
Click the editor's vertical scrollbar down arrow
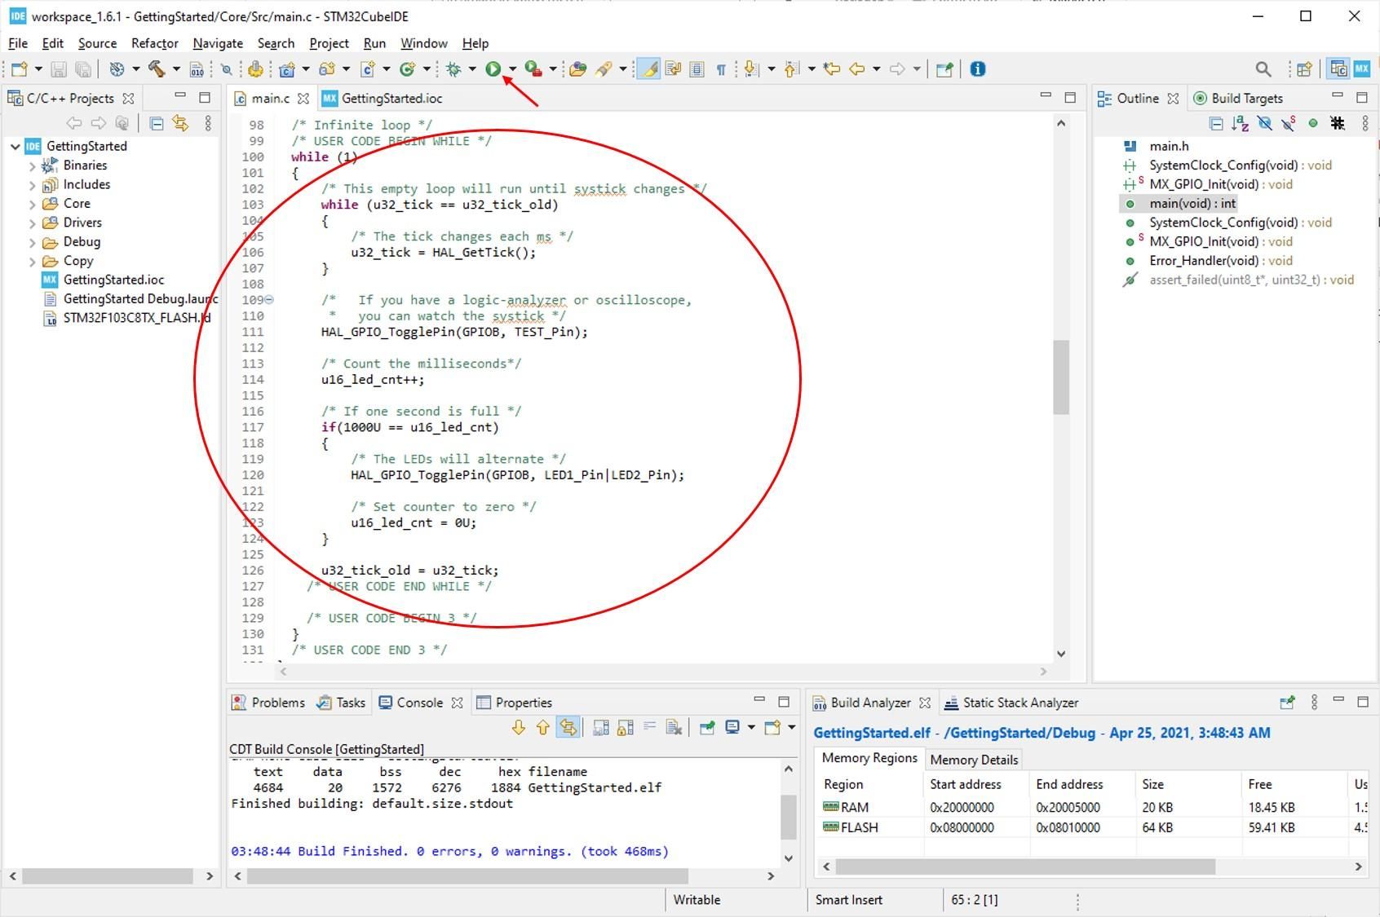(1061, 653)
